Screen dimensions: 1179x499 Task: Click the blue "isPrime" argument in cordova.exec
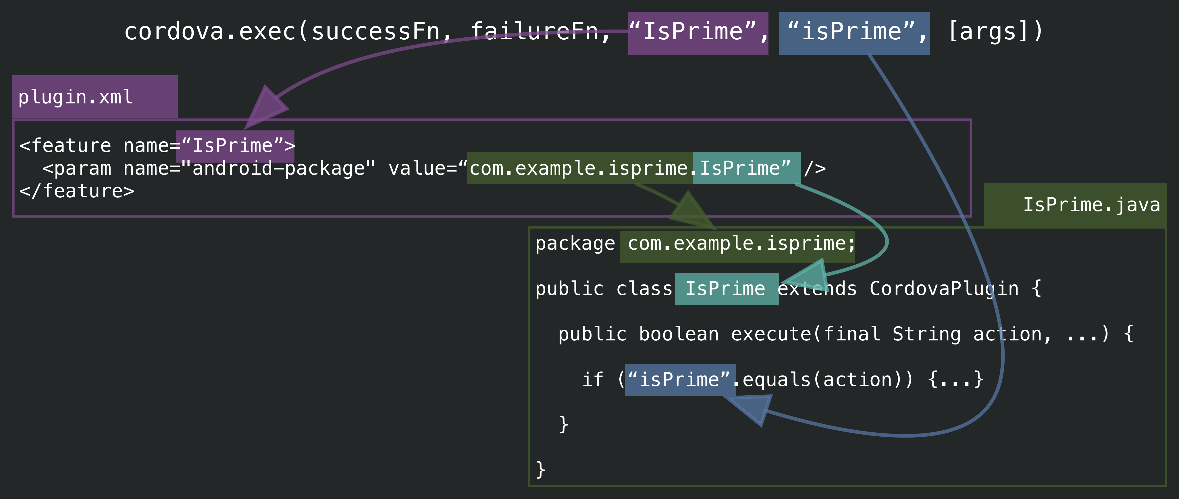854,33
